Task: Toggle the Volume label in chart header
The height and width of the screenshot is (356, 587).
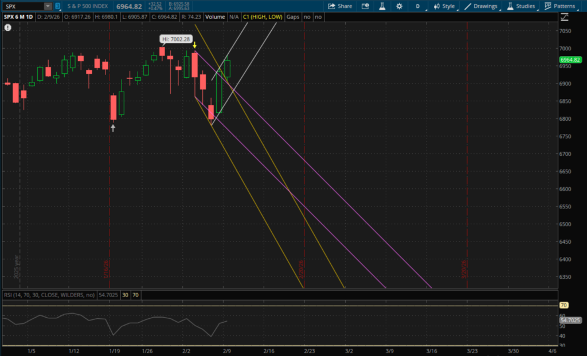Action: [x=215, y=17]
